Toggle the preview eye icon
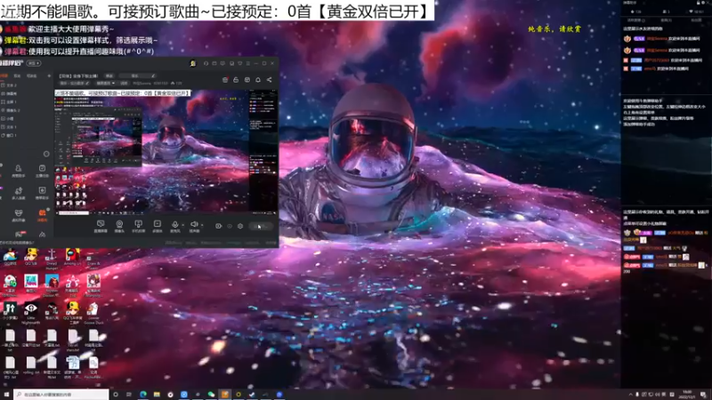Screen dimensions: 712x400 tap(230, 226)
